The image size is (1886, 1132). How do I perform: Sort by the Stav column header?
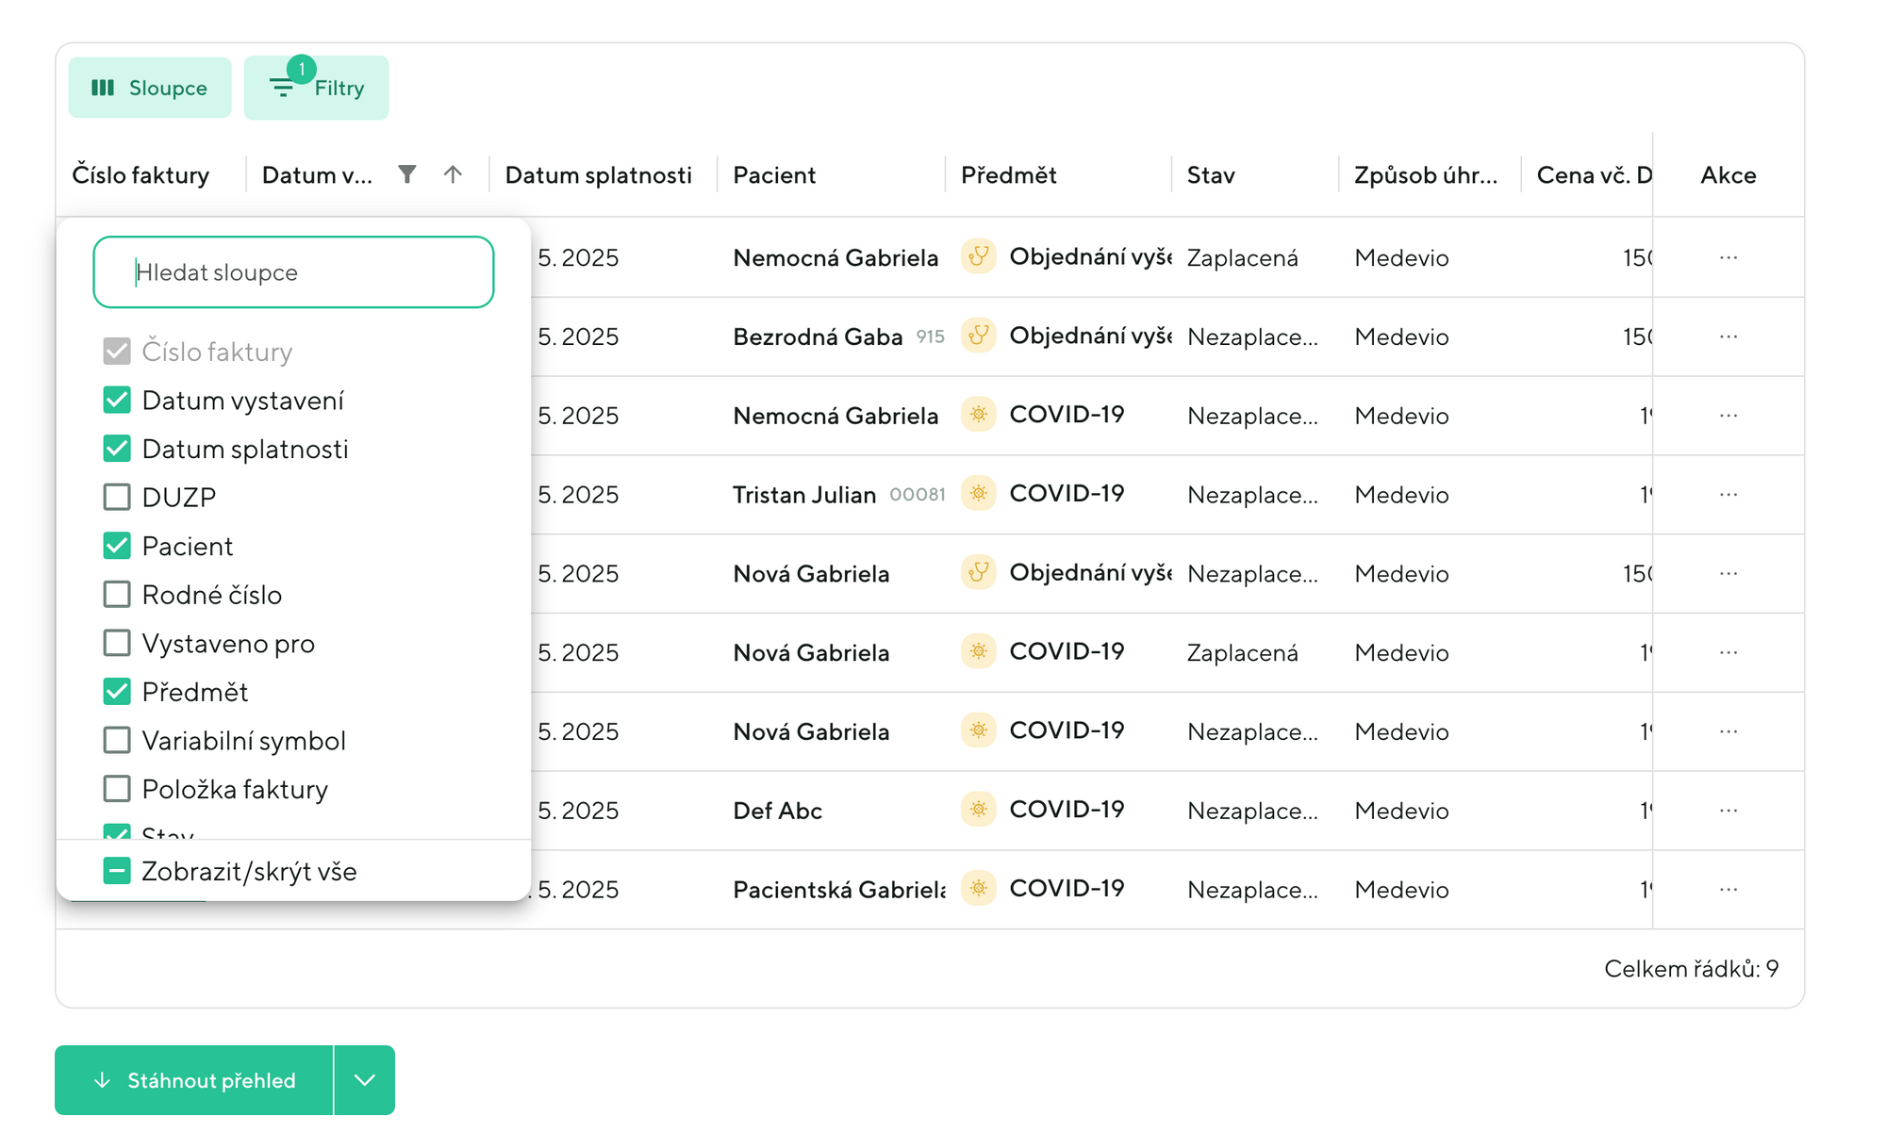(x=1211, y=175)
